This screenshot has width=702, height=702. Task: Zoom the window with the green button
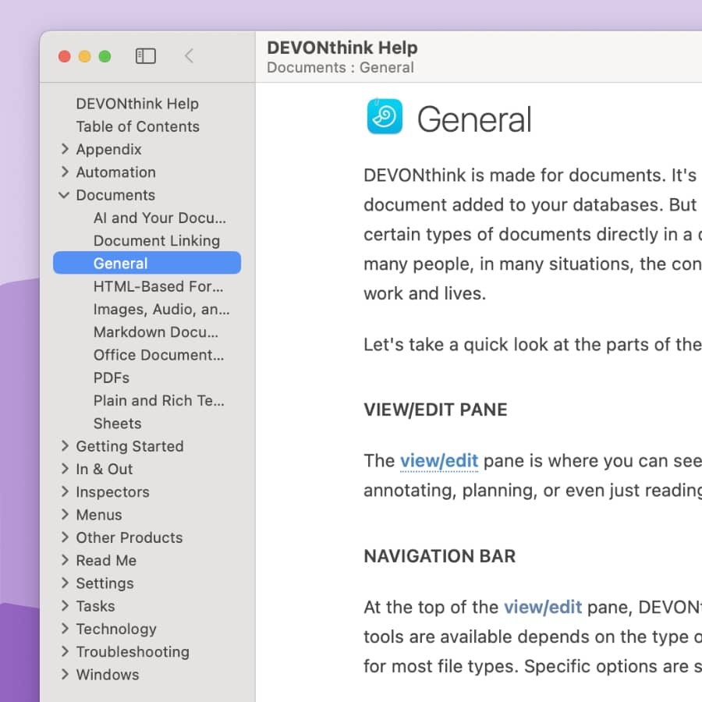click(x=105, y=56)
